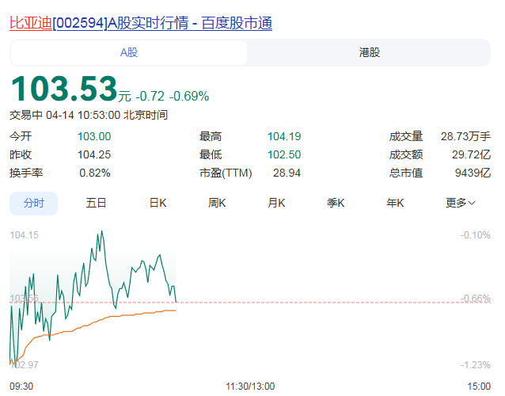Click the 百度股市通 title link text
The width and height of the screenshot is (505, 396).
236,23
